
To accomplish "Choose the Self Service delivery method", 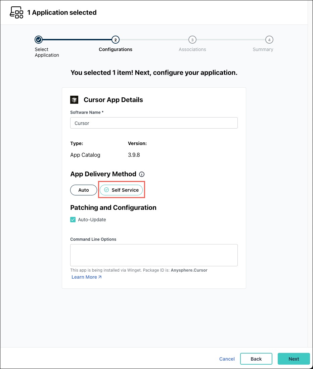I will pyautogui.click(x=121, y=190).
